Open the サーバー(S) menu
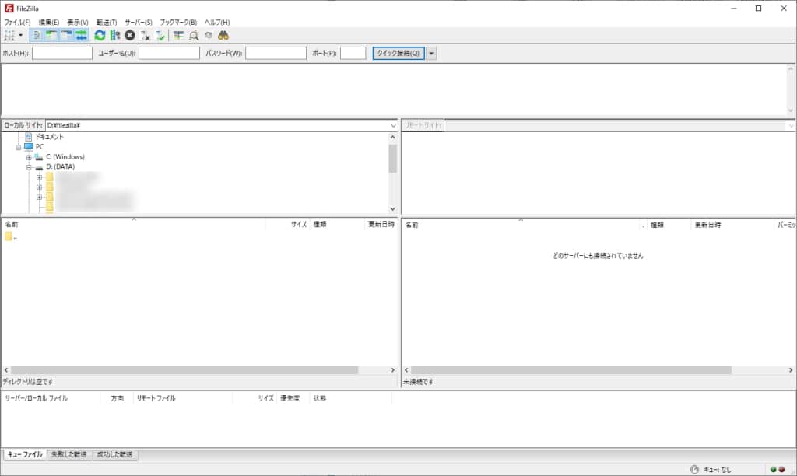Screen dimensions: 797x476 139,23
